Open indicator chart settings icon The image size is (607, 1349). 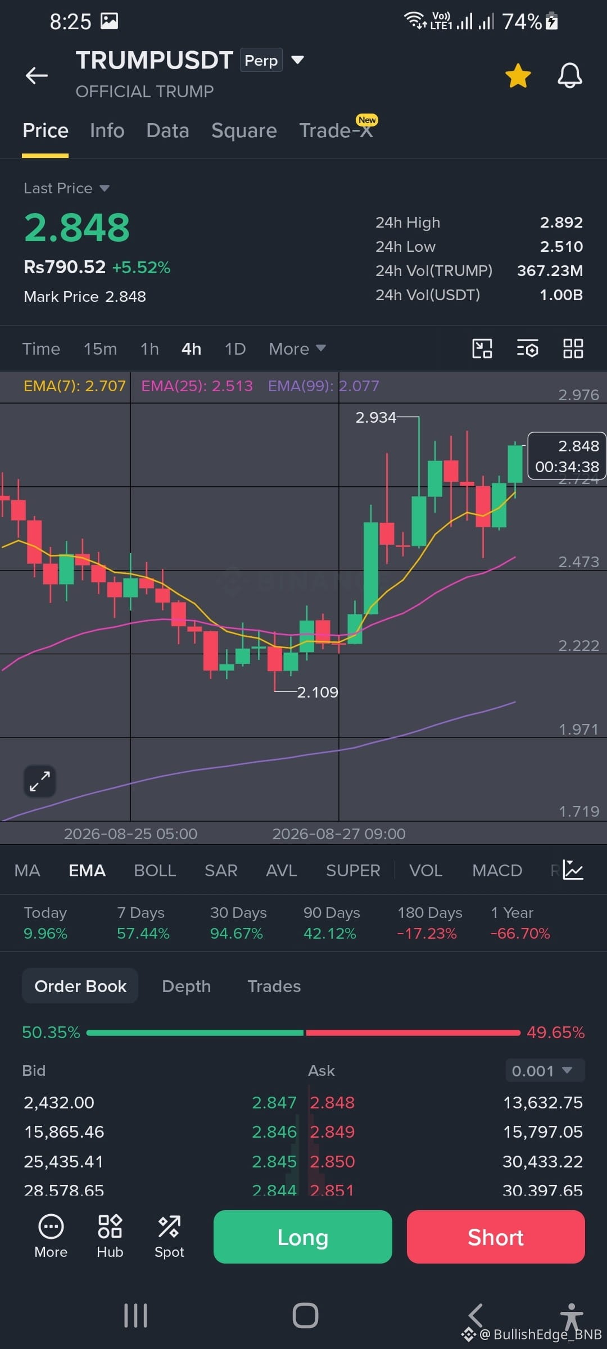573,870
